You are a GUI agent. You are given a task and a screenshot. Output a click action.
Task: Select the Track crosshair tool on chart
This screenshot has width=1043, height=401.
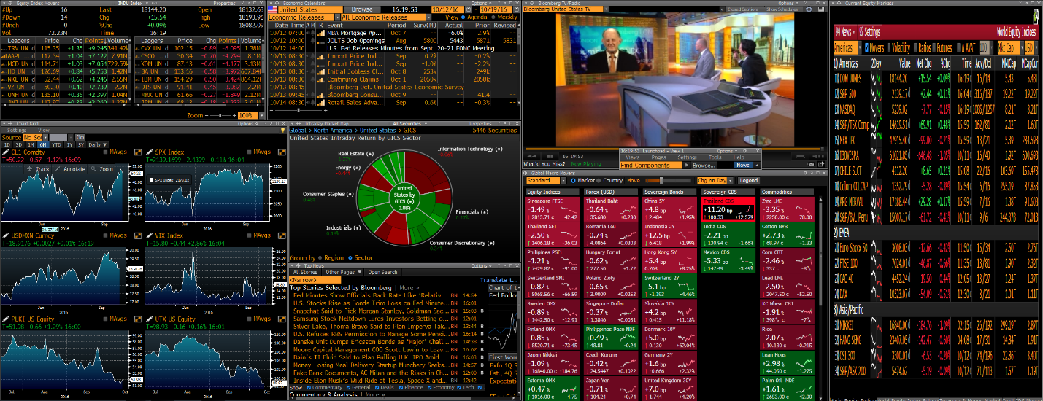pyautogui.click(x=39, y=169)
